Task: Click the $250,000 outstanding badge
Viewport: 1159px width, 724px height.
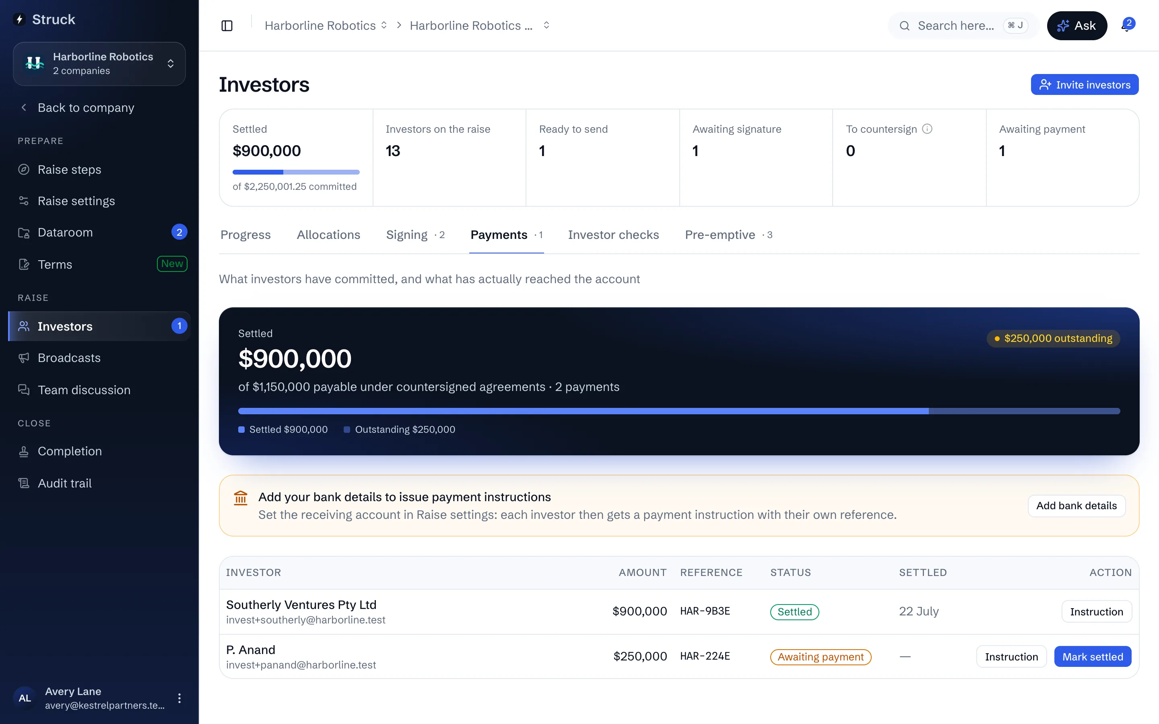Action: point(1053,339)
